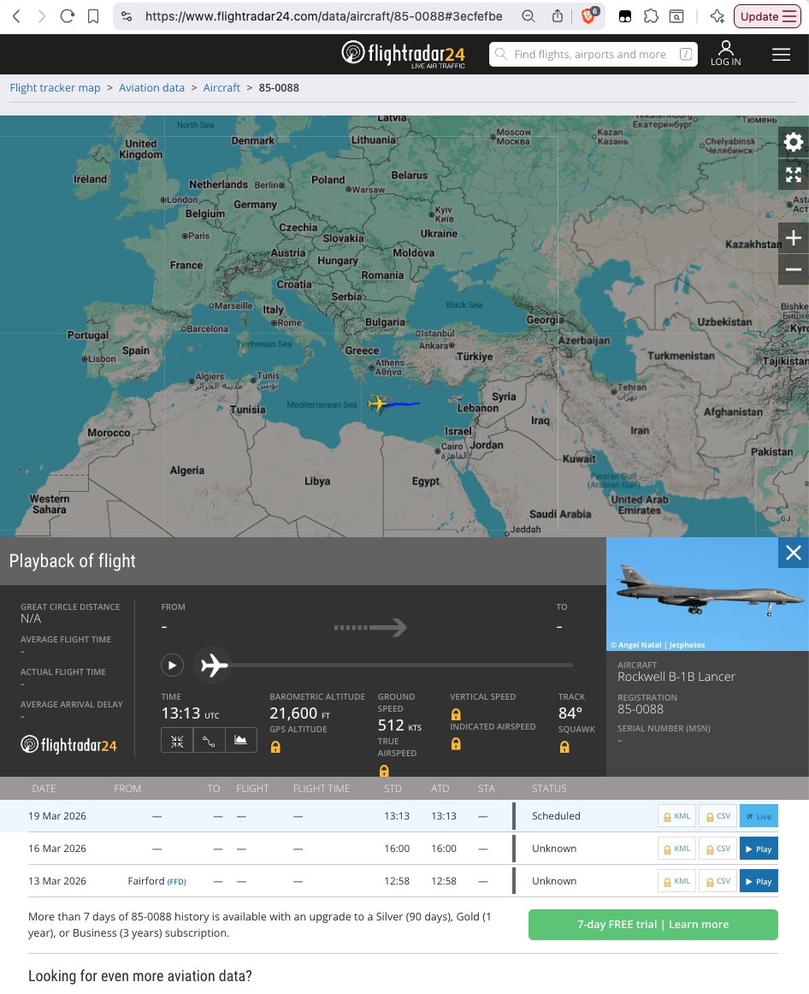Image resolution: width=809 pixels, height=994 pixels.
Task: Click Live button for 19 Mar flight
Action: (x=759, y=816)
